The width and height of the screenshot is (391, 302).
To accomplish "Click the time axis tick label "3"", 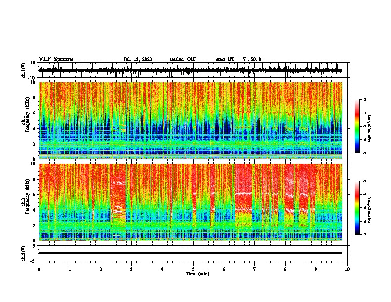I will (131, 269).
